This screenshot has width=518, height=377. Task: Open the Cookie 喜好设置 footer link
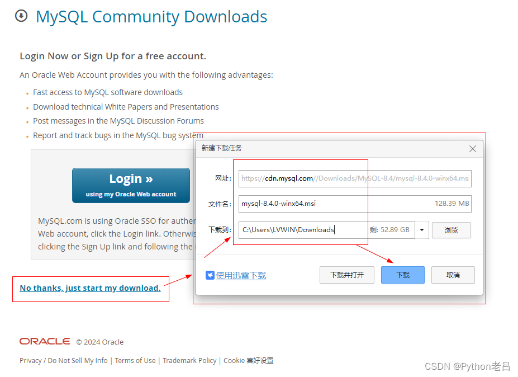(249, 360)
